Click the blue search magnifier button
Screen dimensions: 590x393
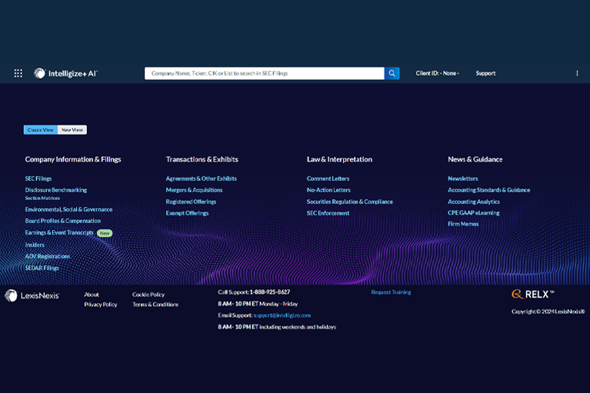point(392,73)
